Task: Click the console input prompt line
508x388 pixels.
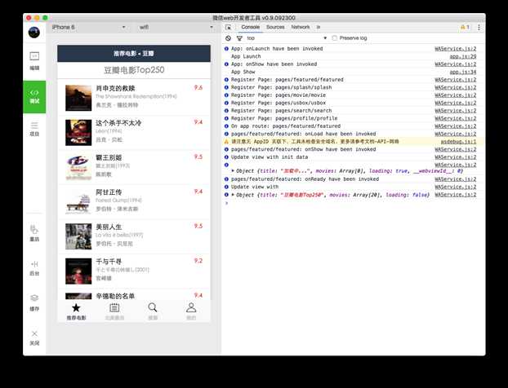Action: (353, 203)
